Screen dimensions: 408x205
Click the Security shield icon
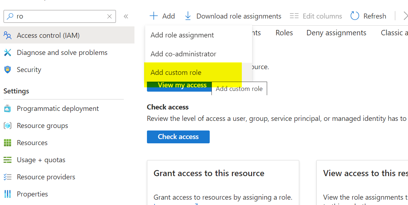click(7, 70)
